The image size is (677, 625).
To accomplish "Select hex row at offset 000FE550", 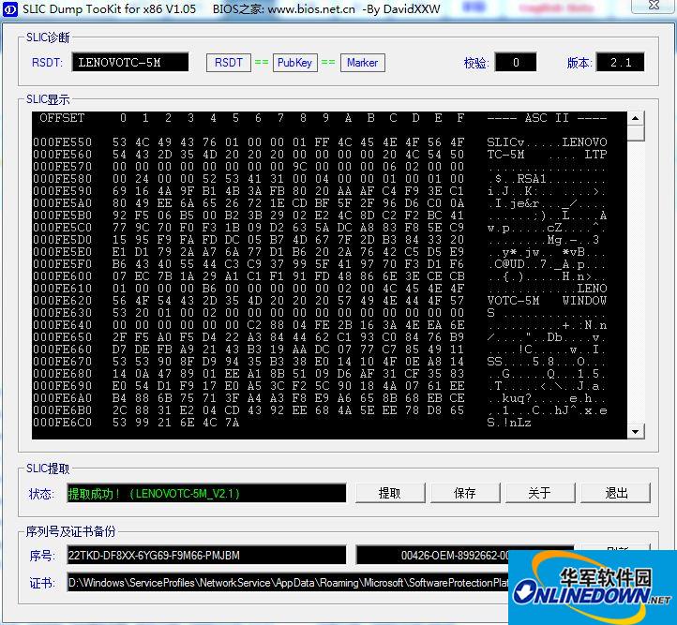I will pyautogui.click(x=320, y=141).
